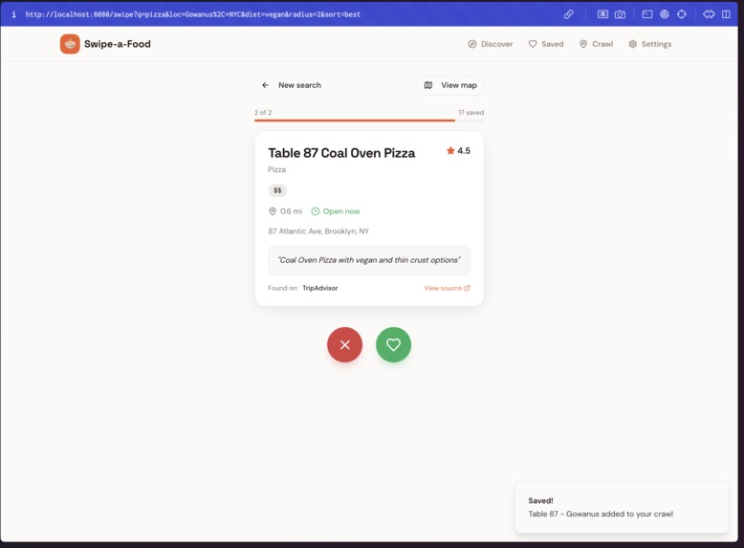Viewport: 744px width, 548px height.
Task: Click the clock icon beside Open now
Action: pyautogui.click(x=315, y=211)
